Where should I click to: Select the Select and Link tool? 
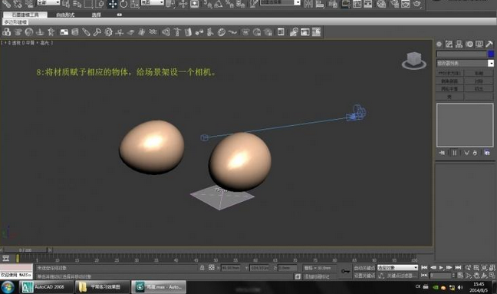pyautogui.click(x=7, y=4)
